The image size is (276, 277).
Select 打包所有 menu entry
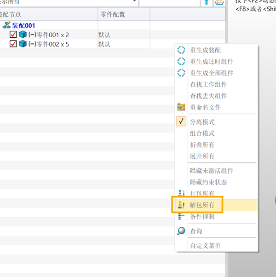pyautogui.click(x=202, y=194)
